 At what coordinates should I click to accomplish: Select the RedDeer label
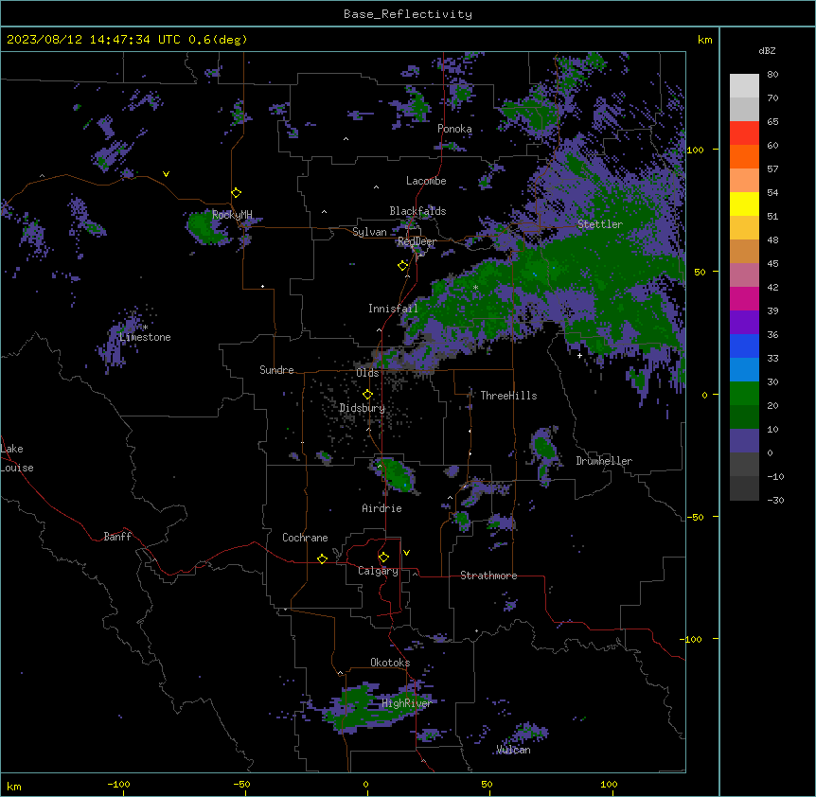(417, 241)
